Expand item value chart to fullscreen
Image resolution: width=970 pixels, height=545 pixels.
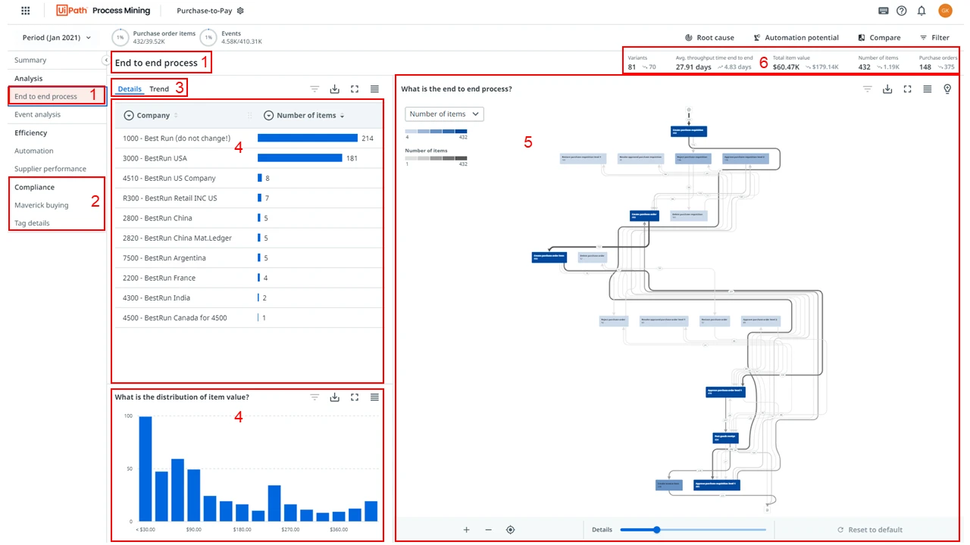point(354,397)
